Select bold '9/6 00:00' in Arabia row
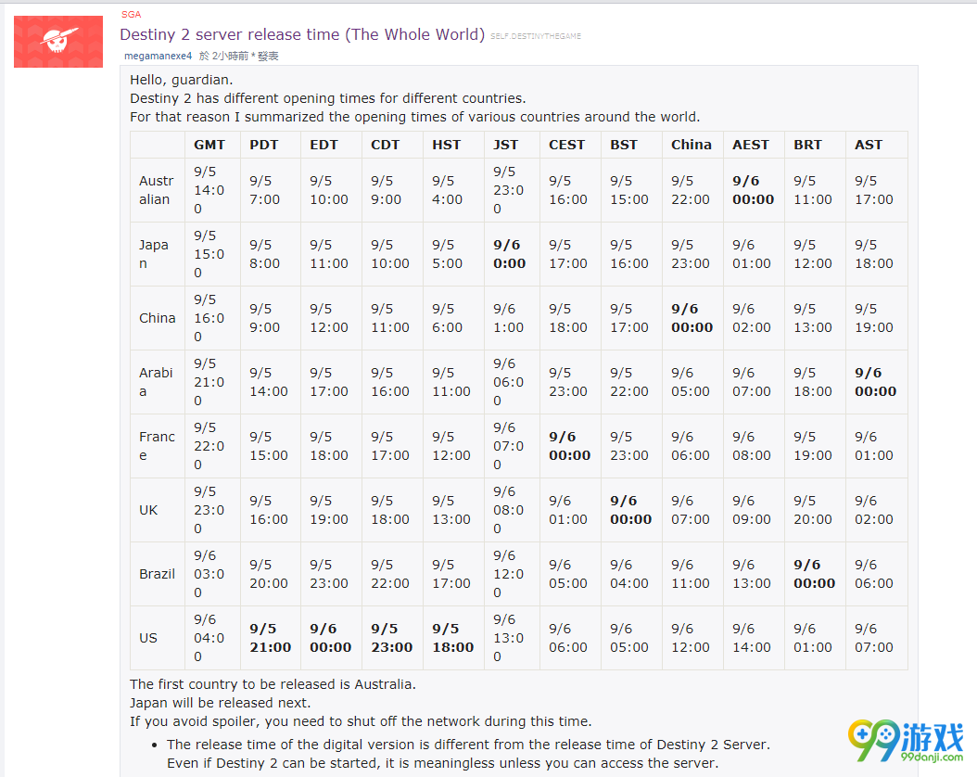Image resolution: width=977 pixels, height=777 pixels. (875, 382)
